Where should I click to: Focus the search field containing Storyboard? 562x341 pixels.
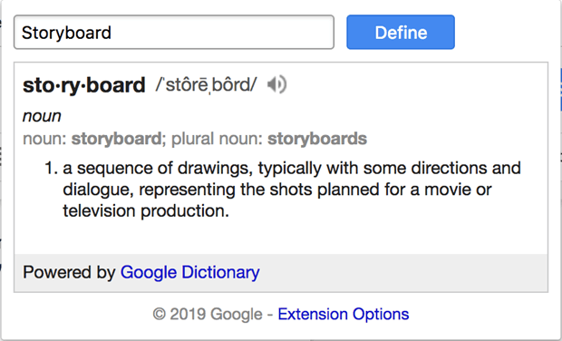tap(174, 33)
